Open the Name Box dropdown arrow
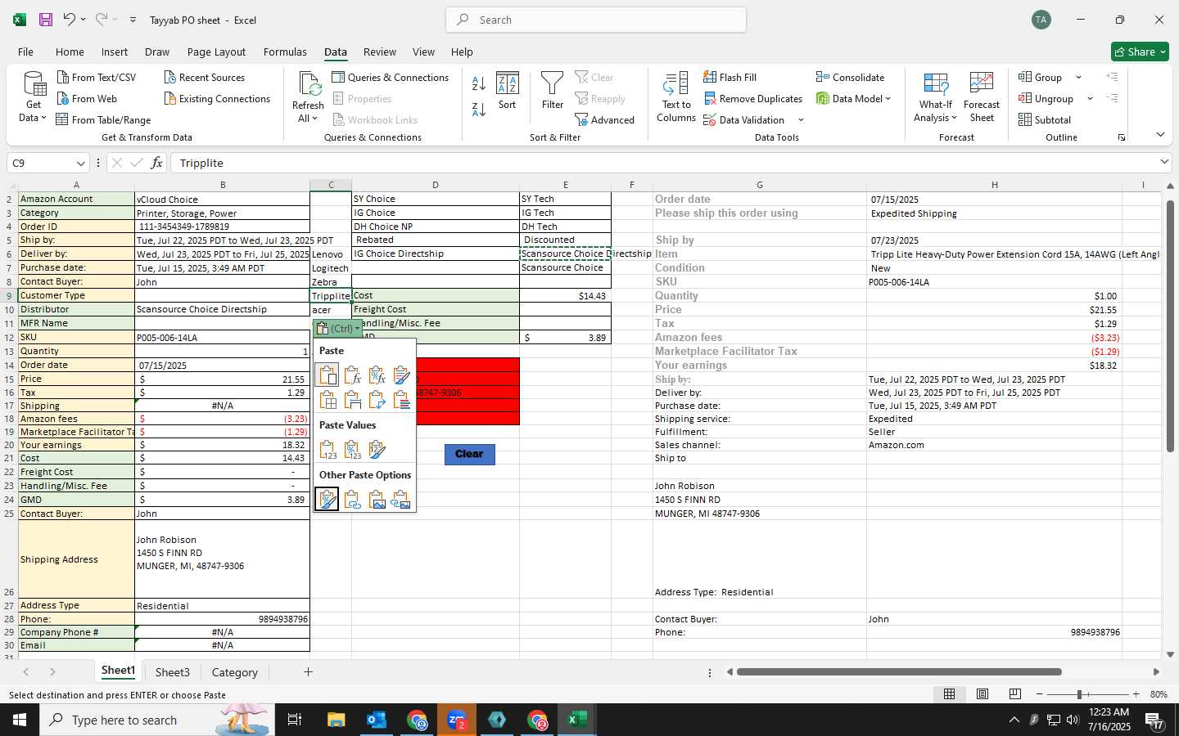Screen dimensions: 1179x736 click(x=80, y=164)
